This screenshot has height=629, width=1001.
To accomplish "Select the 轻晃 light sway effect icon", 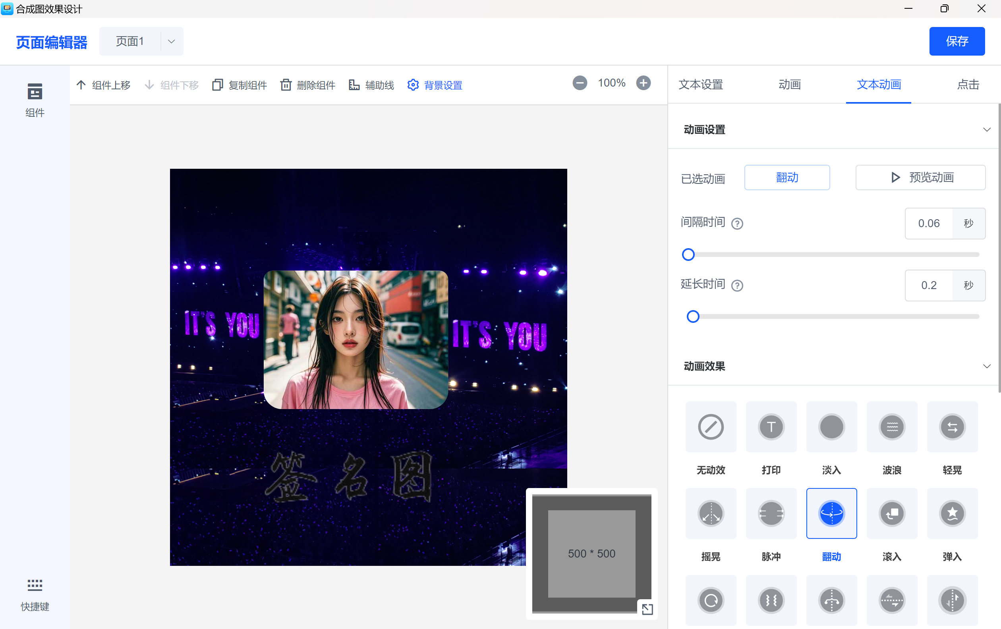I will point(953,426).
